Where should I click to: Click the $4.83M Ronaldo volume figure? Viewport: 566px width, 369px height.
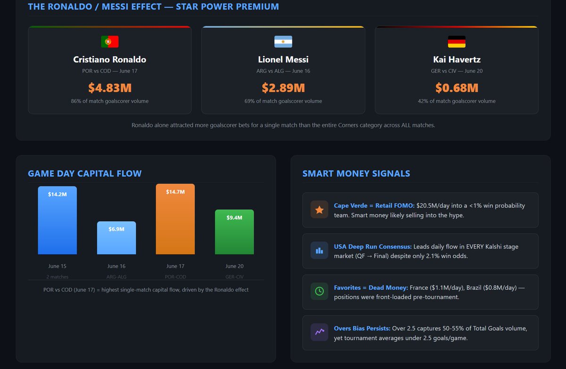click(109, 88)
